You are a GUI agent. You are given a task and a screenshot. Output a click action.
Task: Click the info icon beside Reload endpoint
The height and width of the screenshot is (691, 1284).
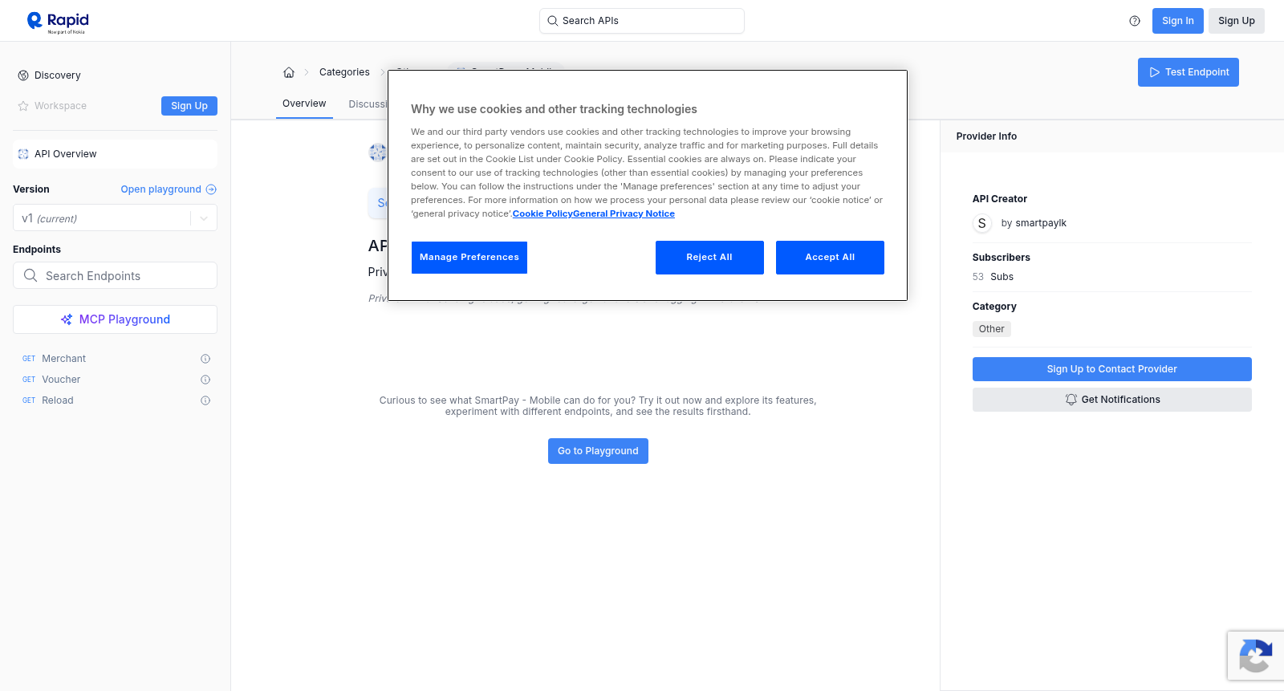[205, 400]
